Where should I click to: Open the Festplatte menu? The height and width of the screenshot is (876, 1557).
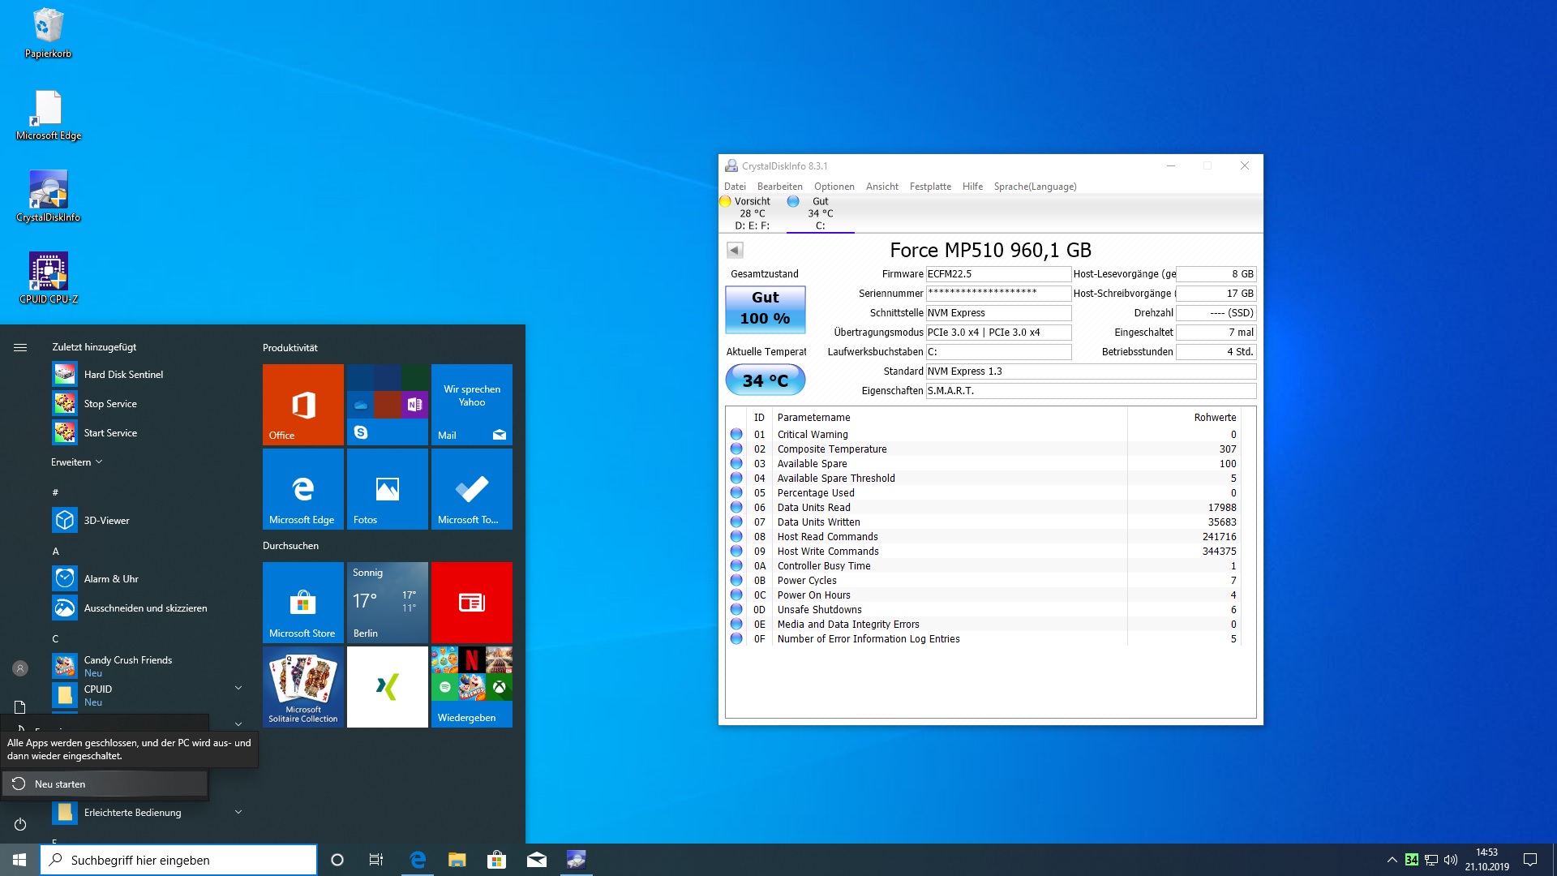pos(930,187)
